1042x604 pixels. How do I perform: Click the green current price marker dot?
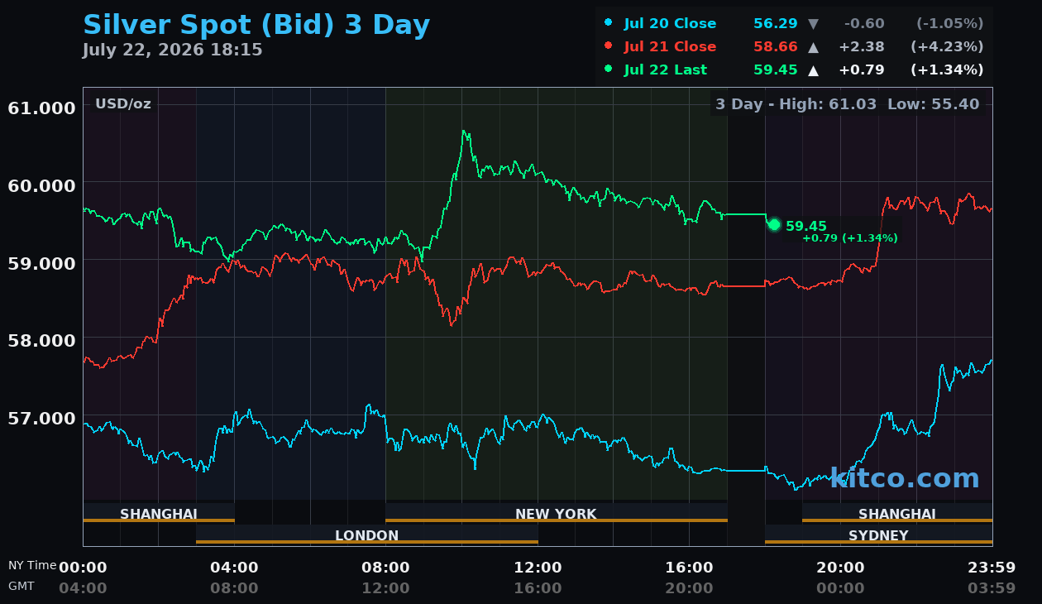pos(774,224)
